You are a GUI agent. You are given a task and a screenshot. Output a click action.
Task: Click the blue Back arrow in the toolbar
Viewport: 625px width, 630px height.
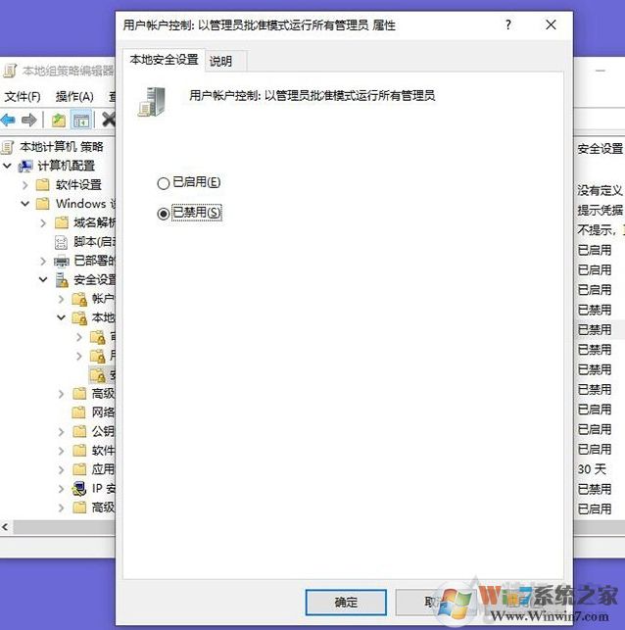(8, 120)
